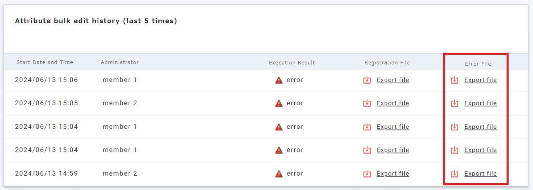The width and height of the screenshot is (533, 190).
Task: Click the error warning icon in 15:05 row
Action: 279,103
